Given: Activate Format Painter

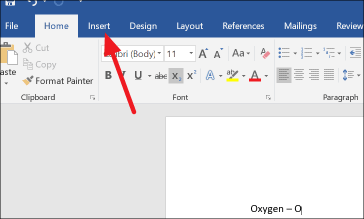Looking at the screenshot, I should click(x=57, y=81).
